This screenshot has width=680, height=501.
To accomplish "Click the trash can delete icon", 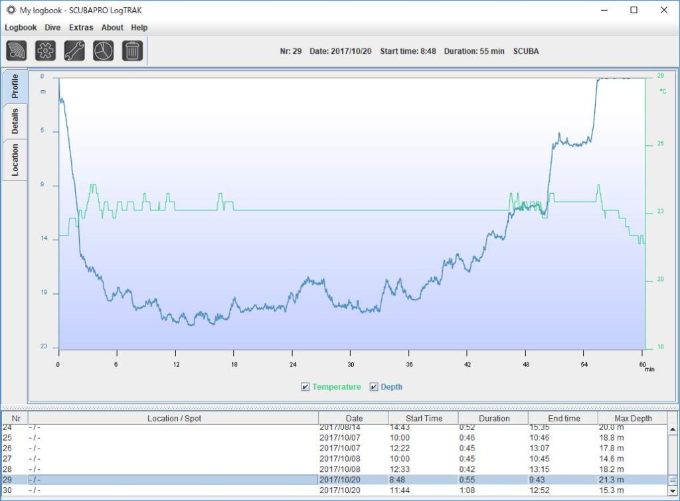I will pyautogui.click(x=132, y=51).
